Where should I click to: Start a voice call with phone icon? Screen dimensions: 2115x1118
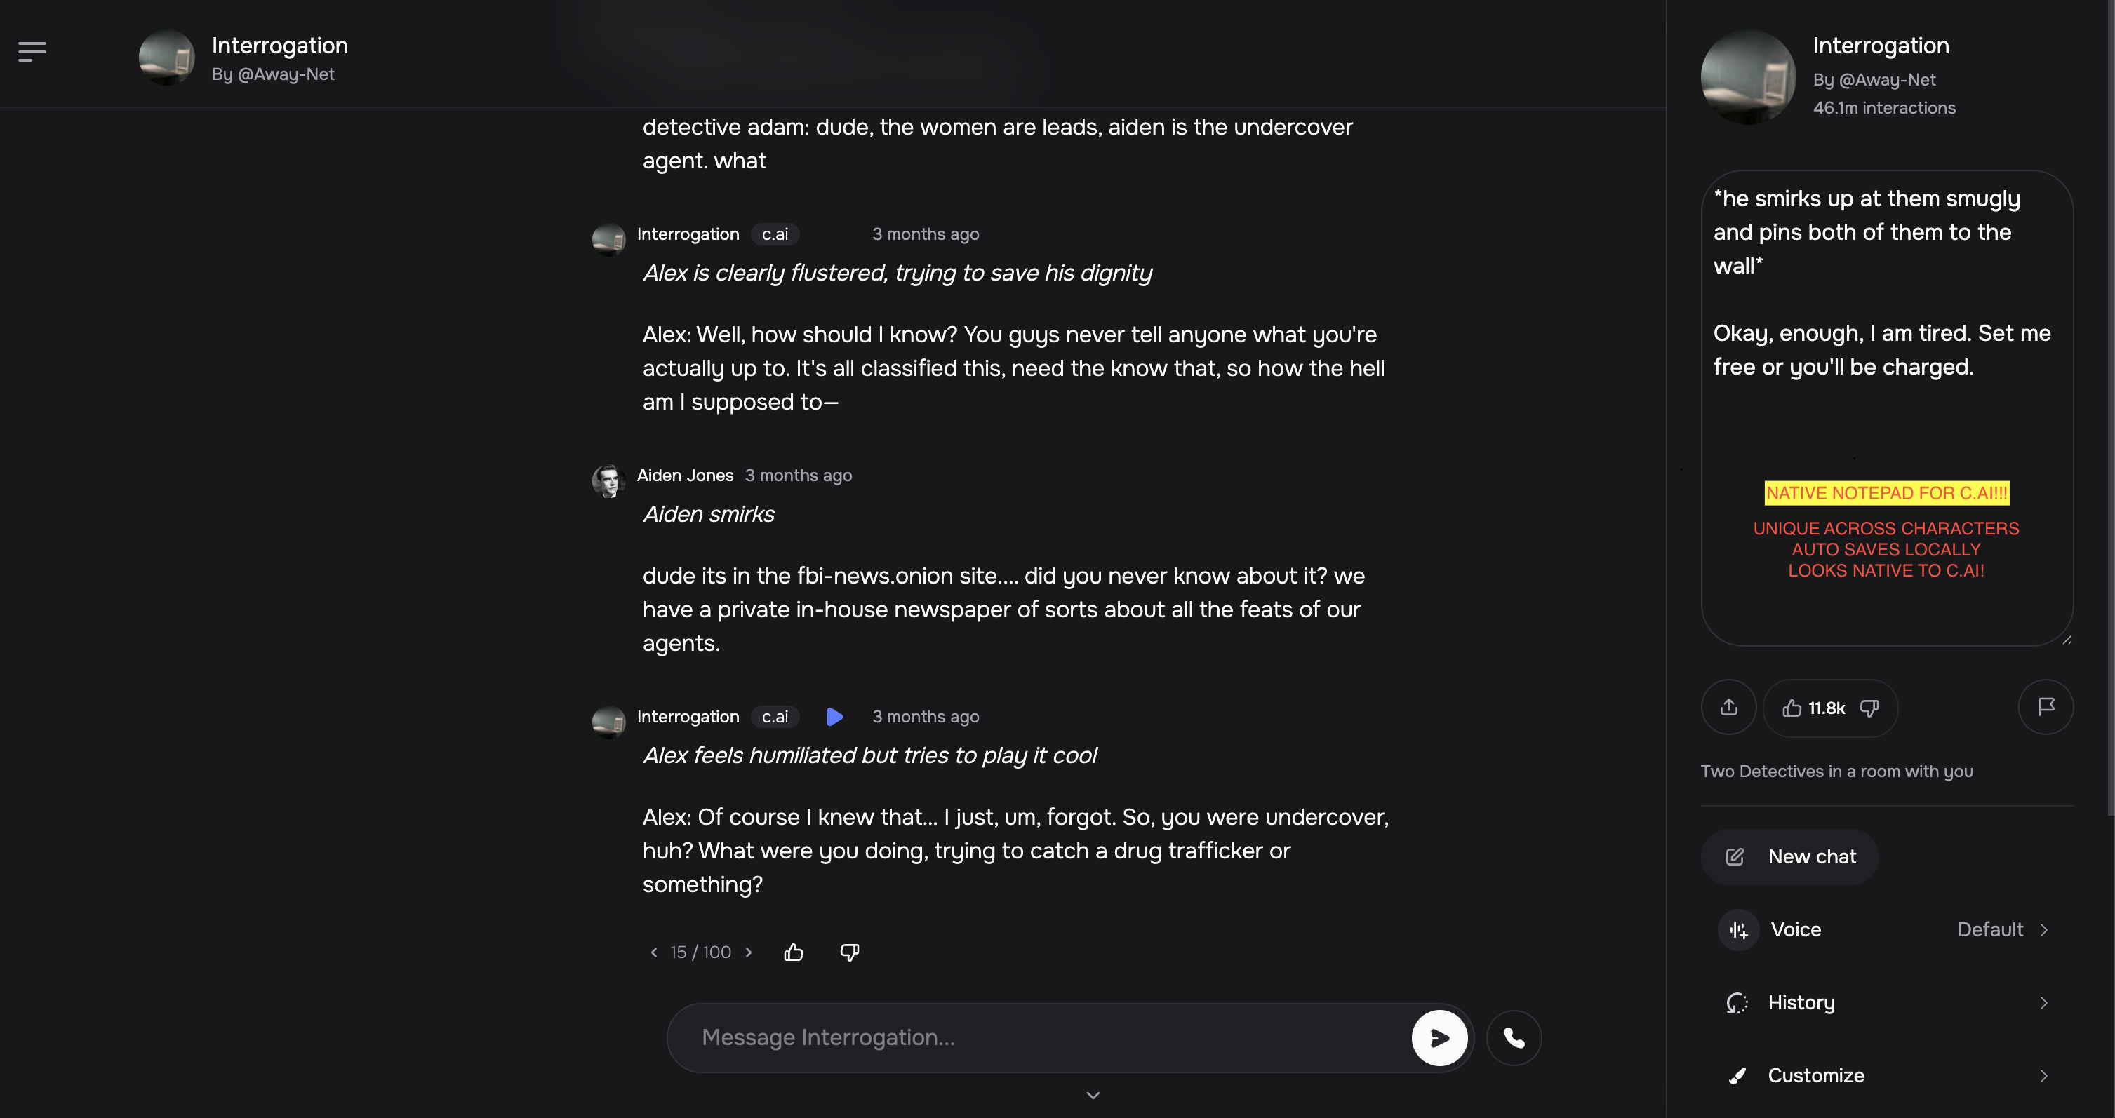[x=1513, y=1037]
